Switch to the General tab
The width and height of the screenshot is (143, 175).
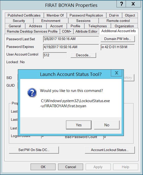[x=15, y=26]
